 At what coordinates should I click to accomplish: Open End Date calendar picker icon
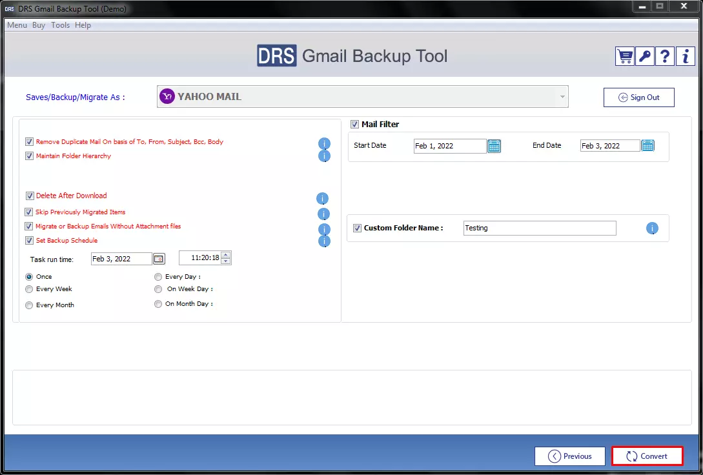647,146
